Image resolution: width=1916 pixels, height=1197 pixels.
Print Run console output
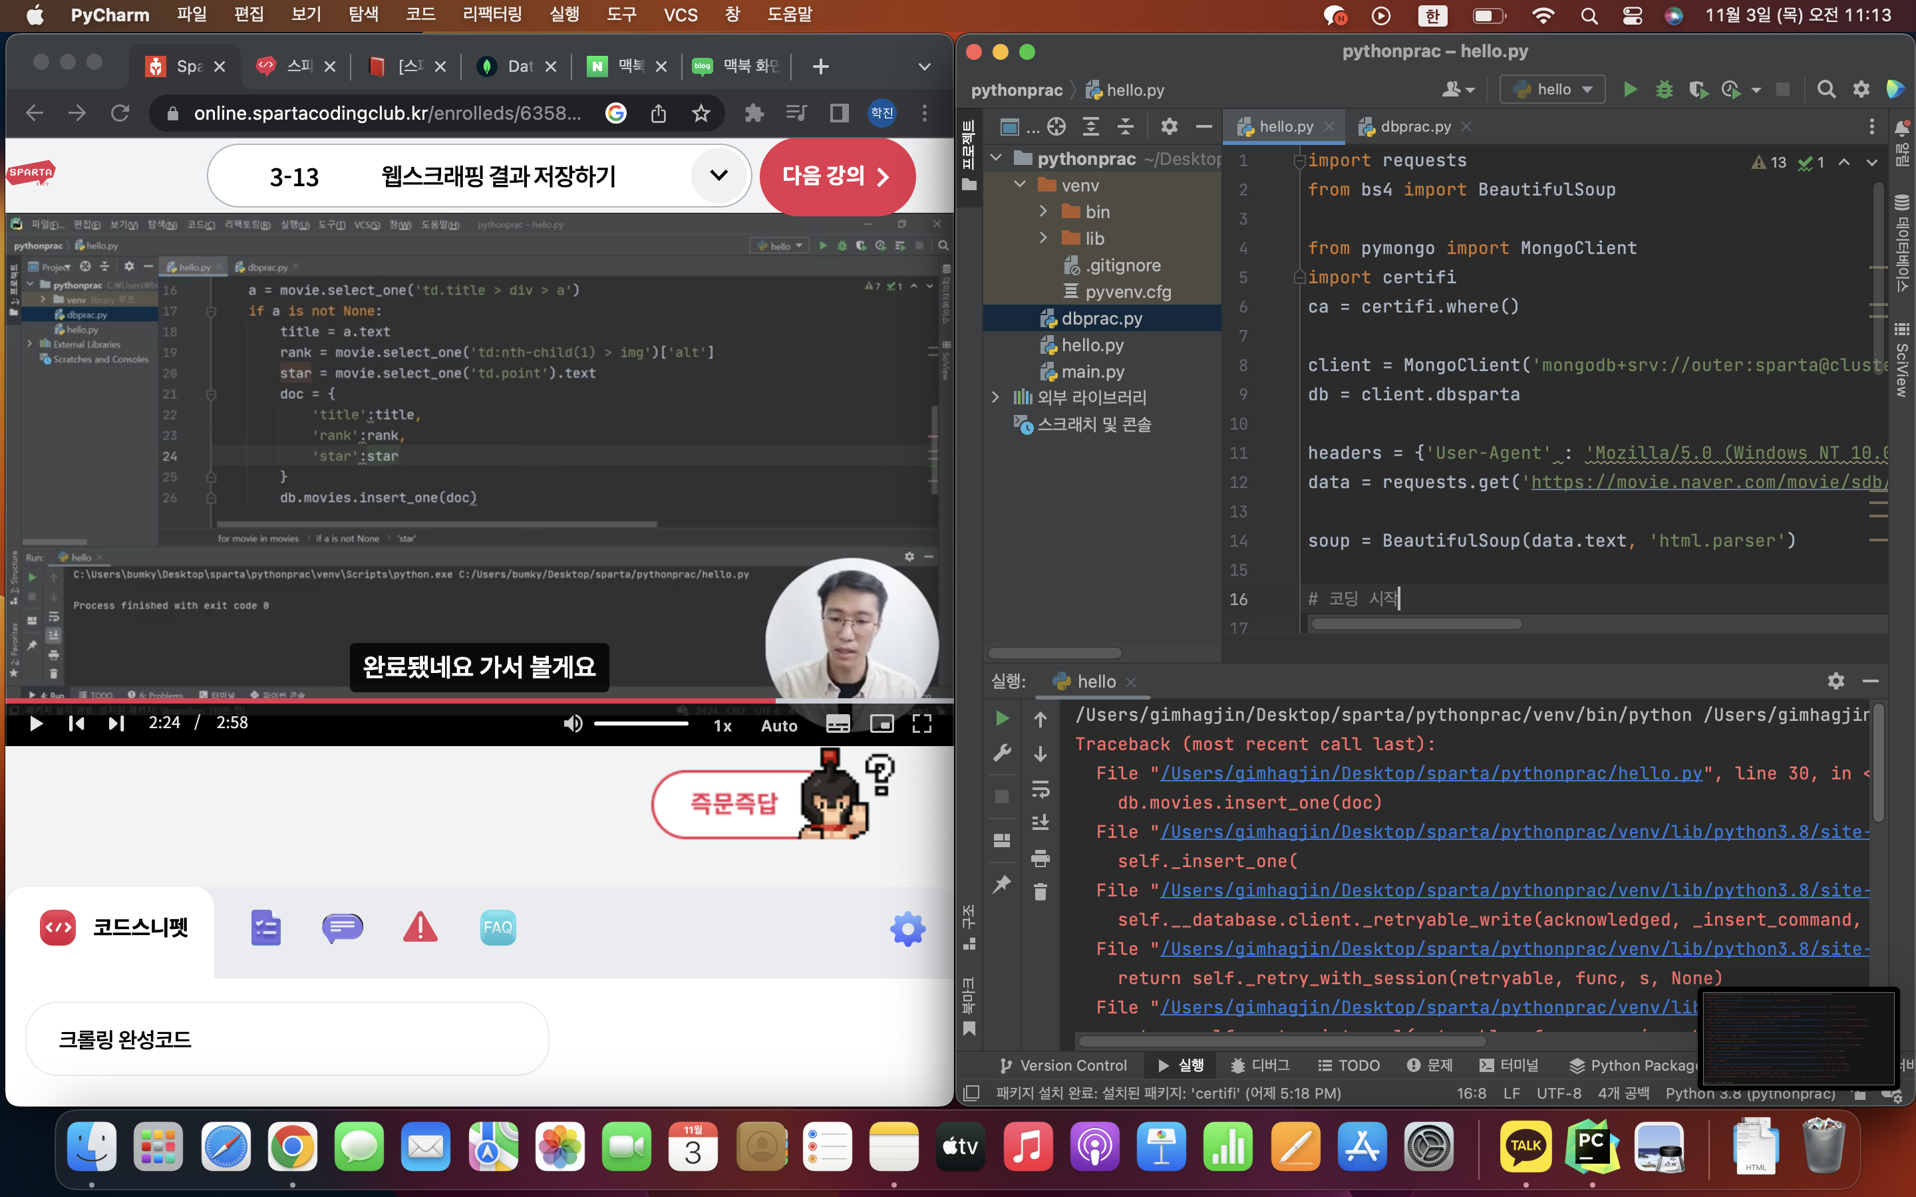[x=1040, y=858]
